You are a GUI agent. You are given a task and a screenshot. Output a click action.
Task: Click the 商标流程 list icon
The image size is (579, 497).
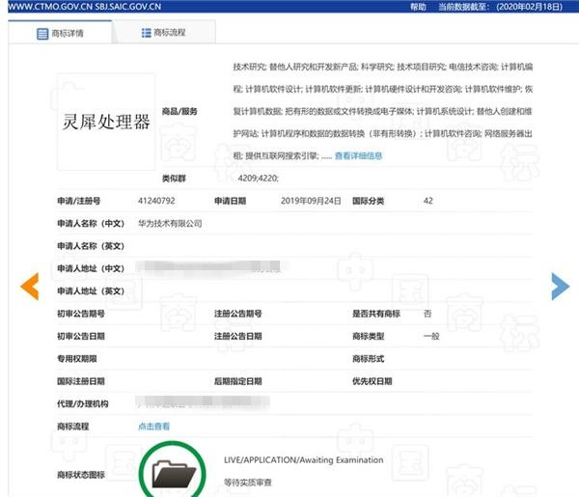147,33
